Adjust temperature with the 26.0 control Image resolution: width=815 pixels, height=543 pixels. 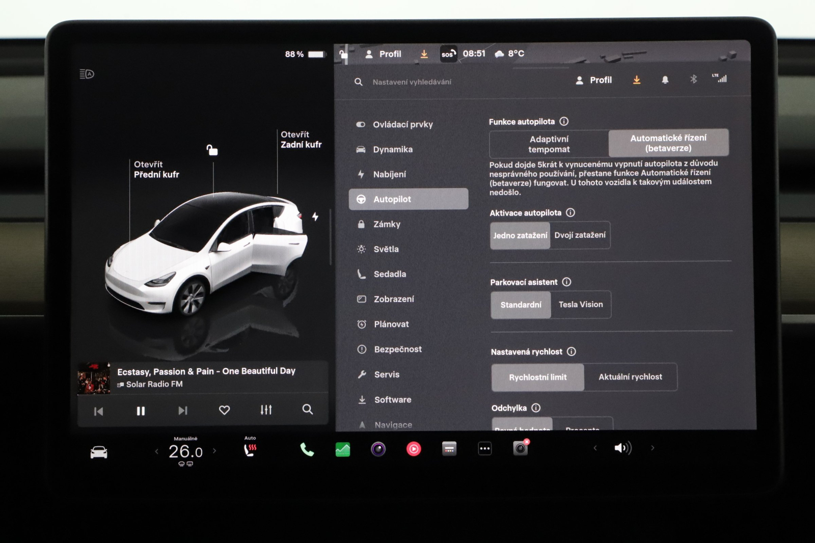pyautogui.click(x=186, y=450)
